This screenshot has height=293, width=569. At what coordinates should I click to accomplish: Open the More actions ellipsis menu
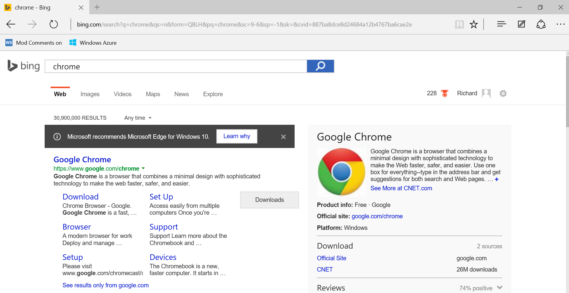click(560, 24)
